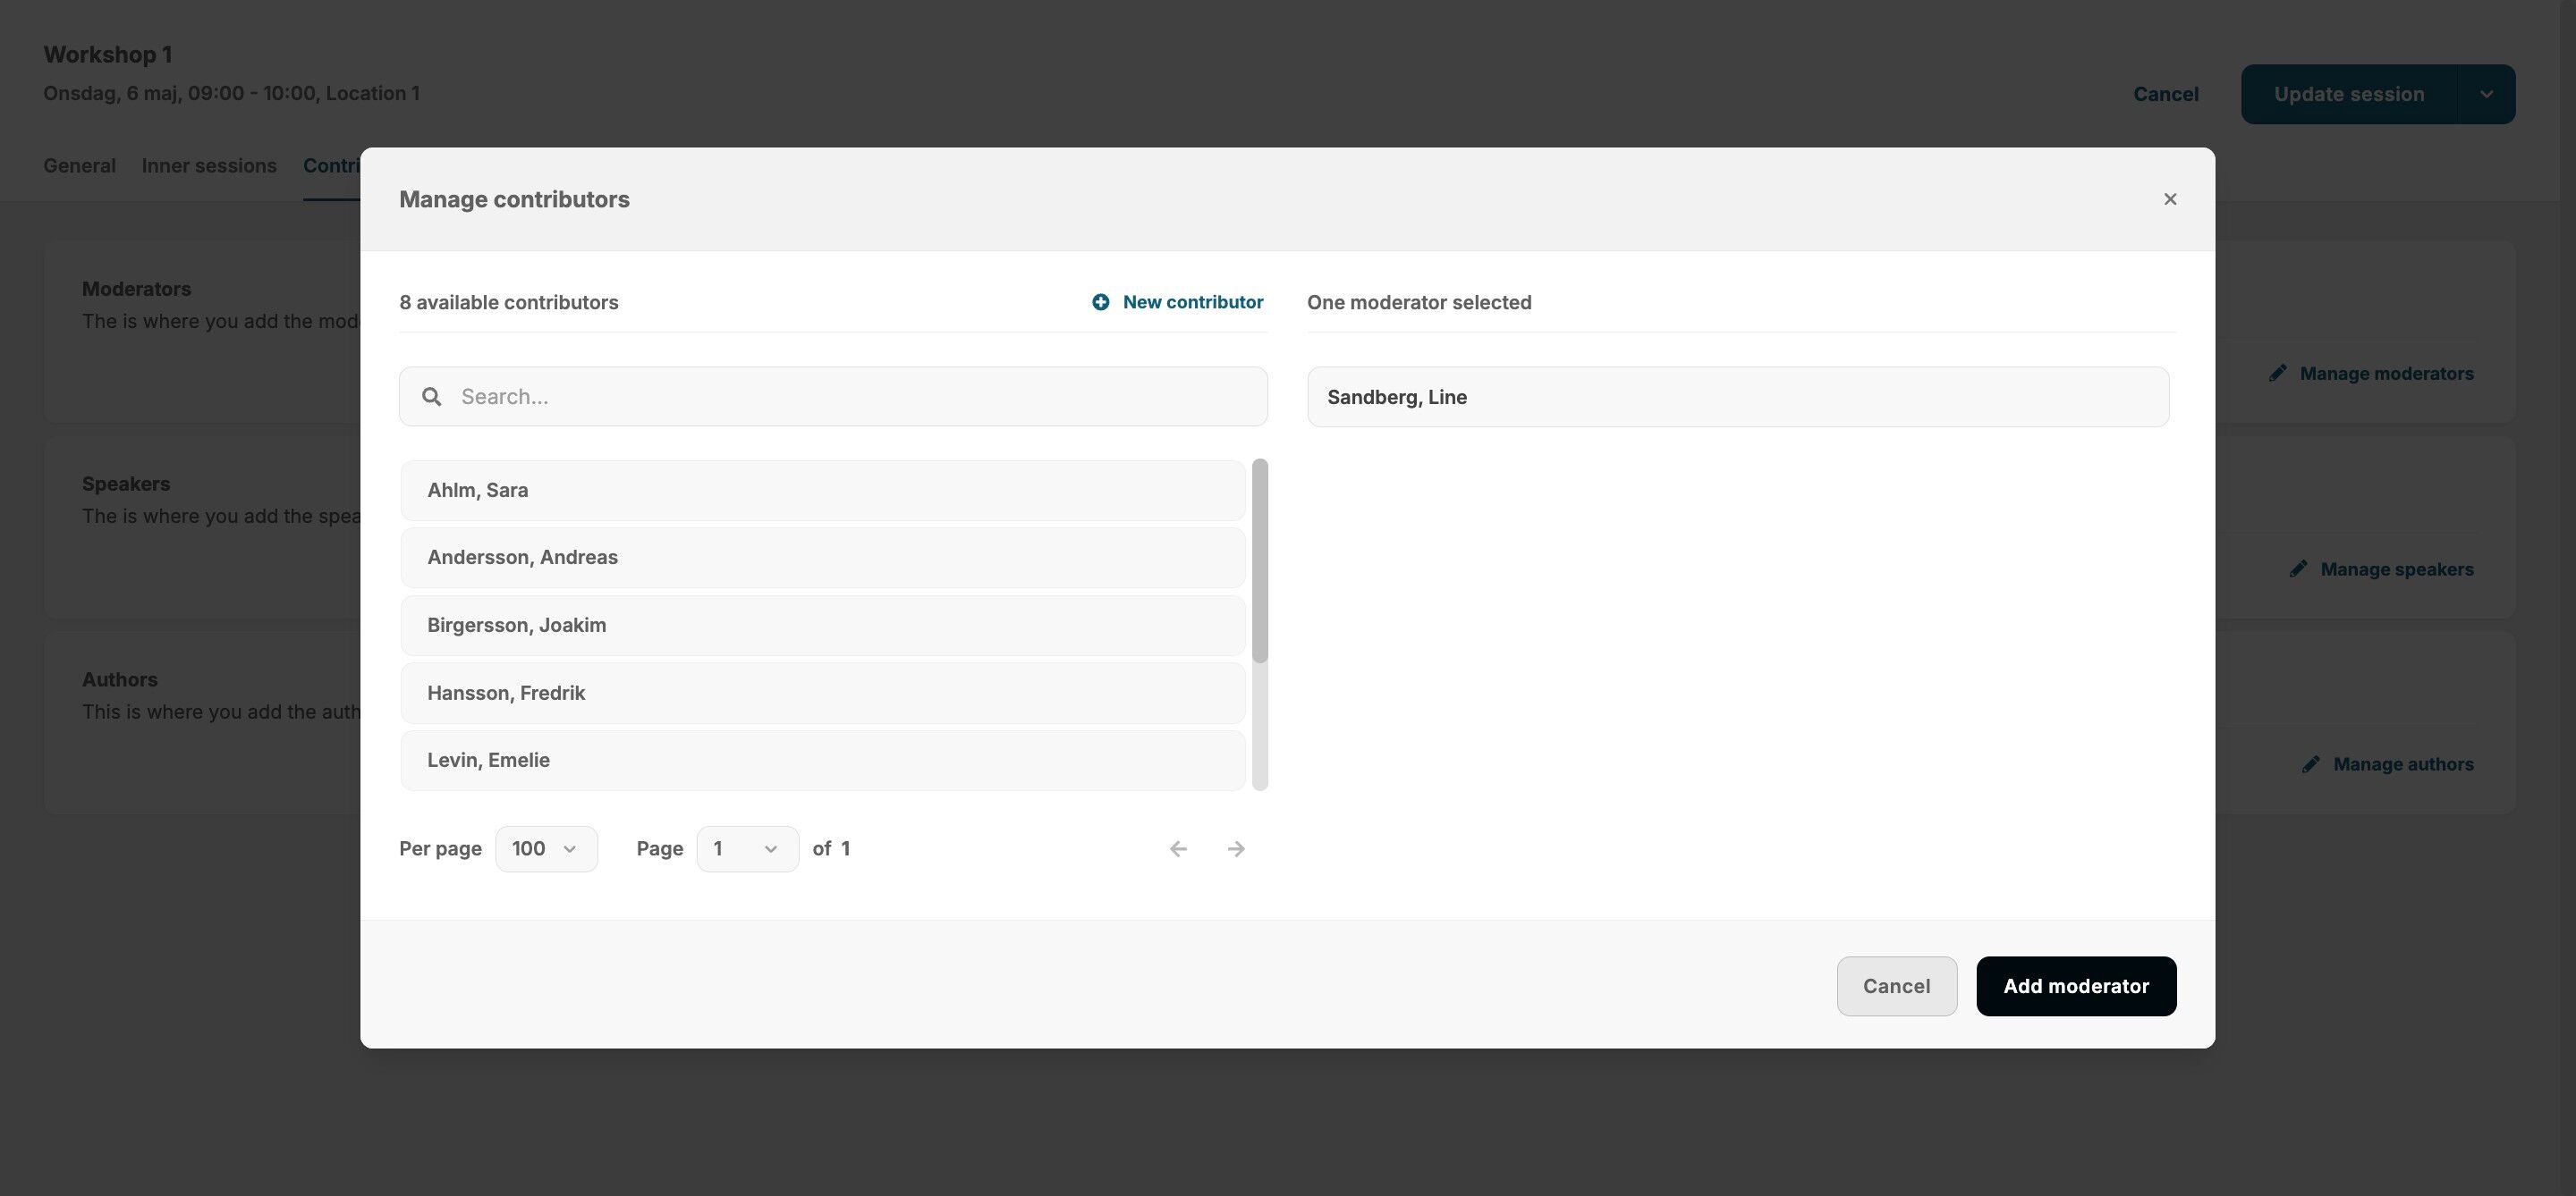Screen dimensions: 2576x1196
Task: Go to previous page arrow
Action: click(1178, 848)
